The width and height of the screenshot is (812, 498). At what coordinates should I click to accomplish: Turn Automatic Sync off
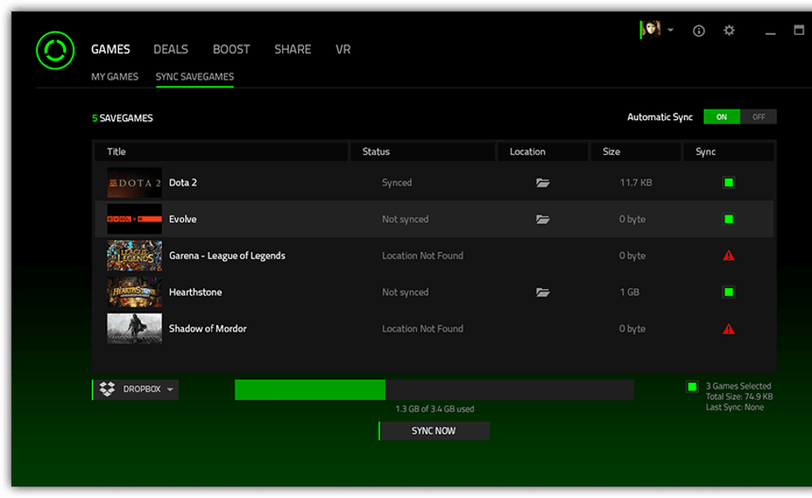759,117
